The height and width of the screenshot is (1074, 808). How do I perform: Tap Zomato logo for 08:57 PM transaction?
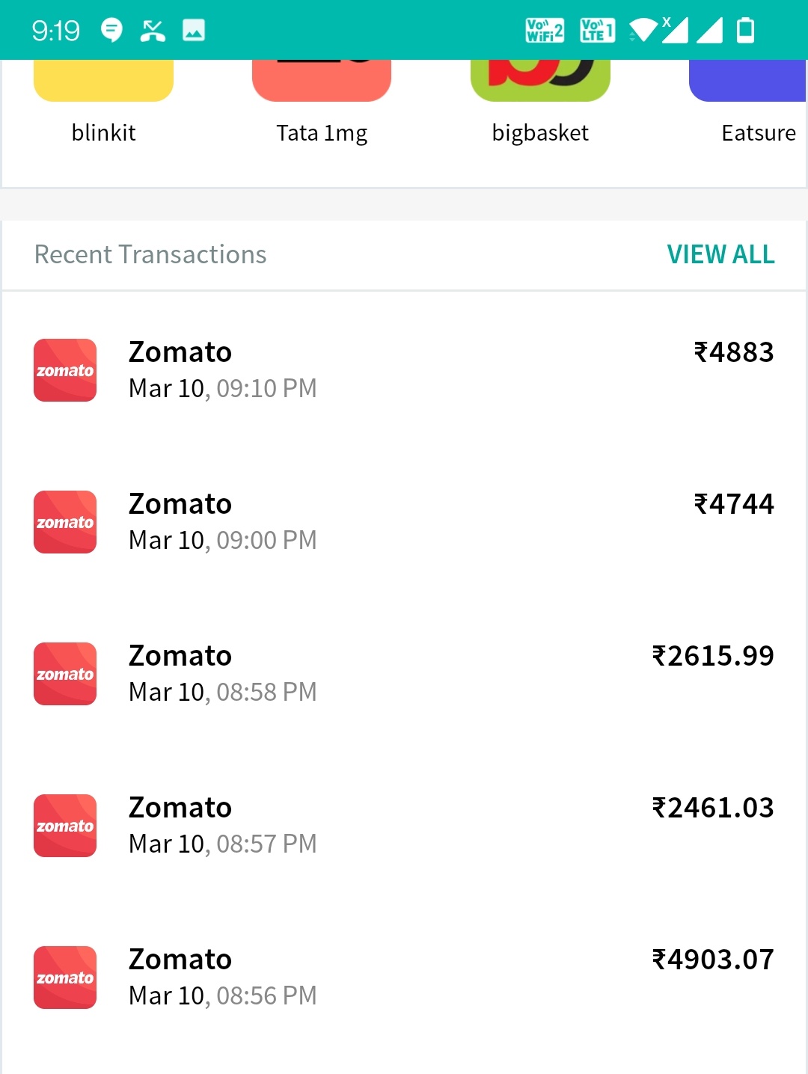[x=65, y=826]
